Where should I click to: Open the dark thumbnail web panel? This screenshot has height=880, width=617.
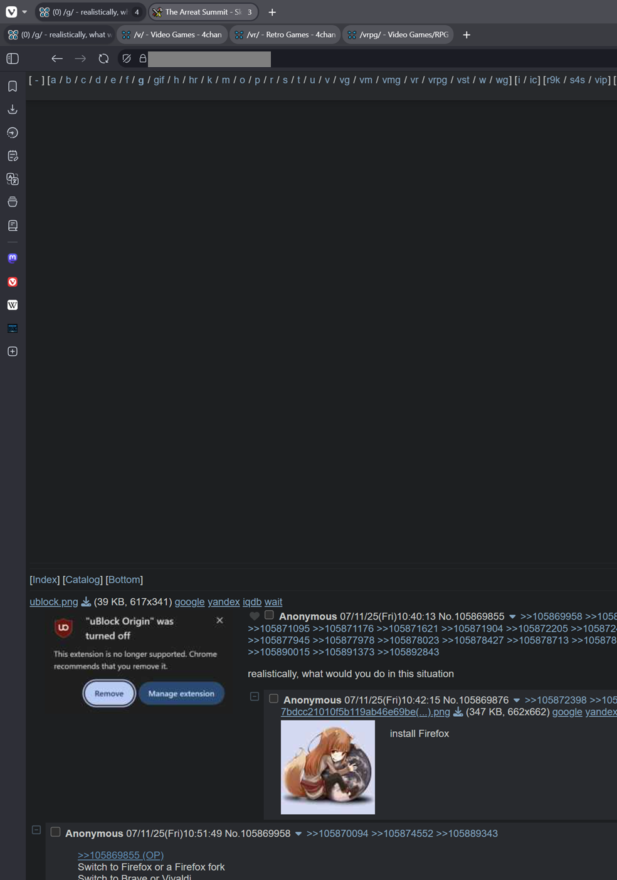(13, 328)
